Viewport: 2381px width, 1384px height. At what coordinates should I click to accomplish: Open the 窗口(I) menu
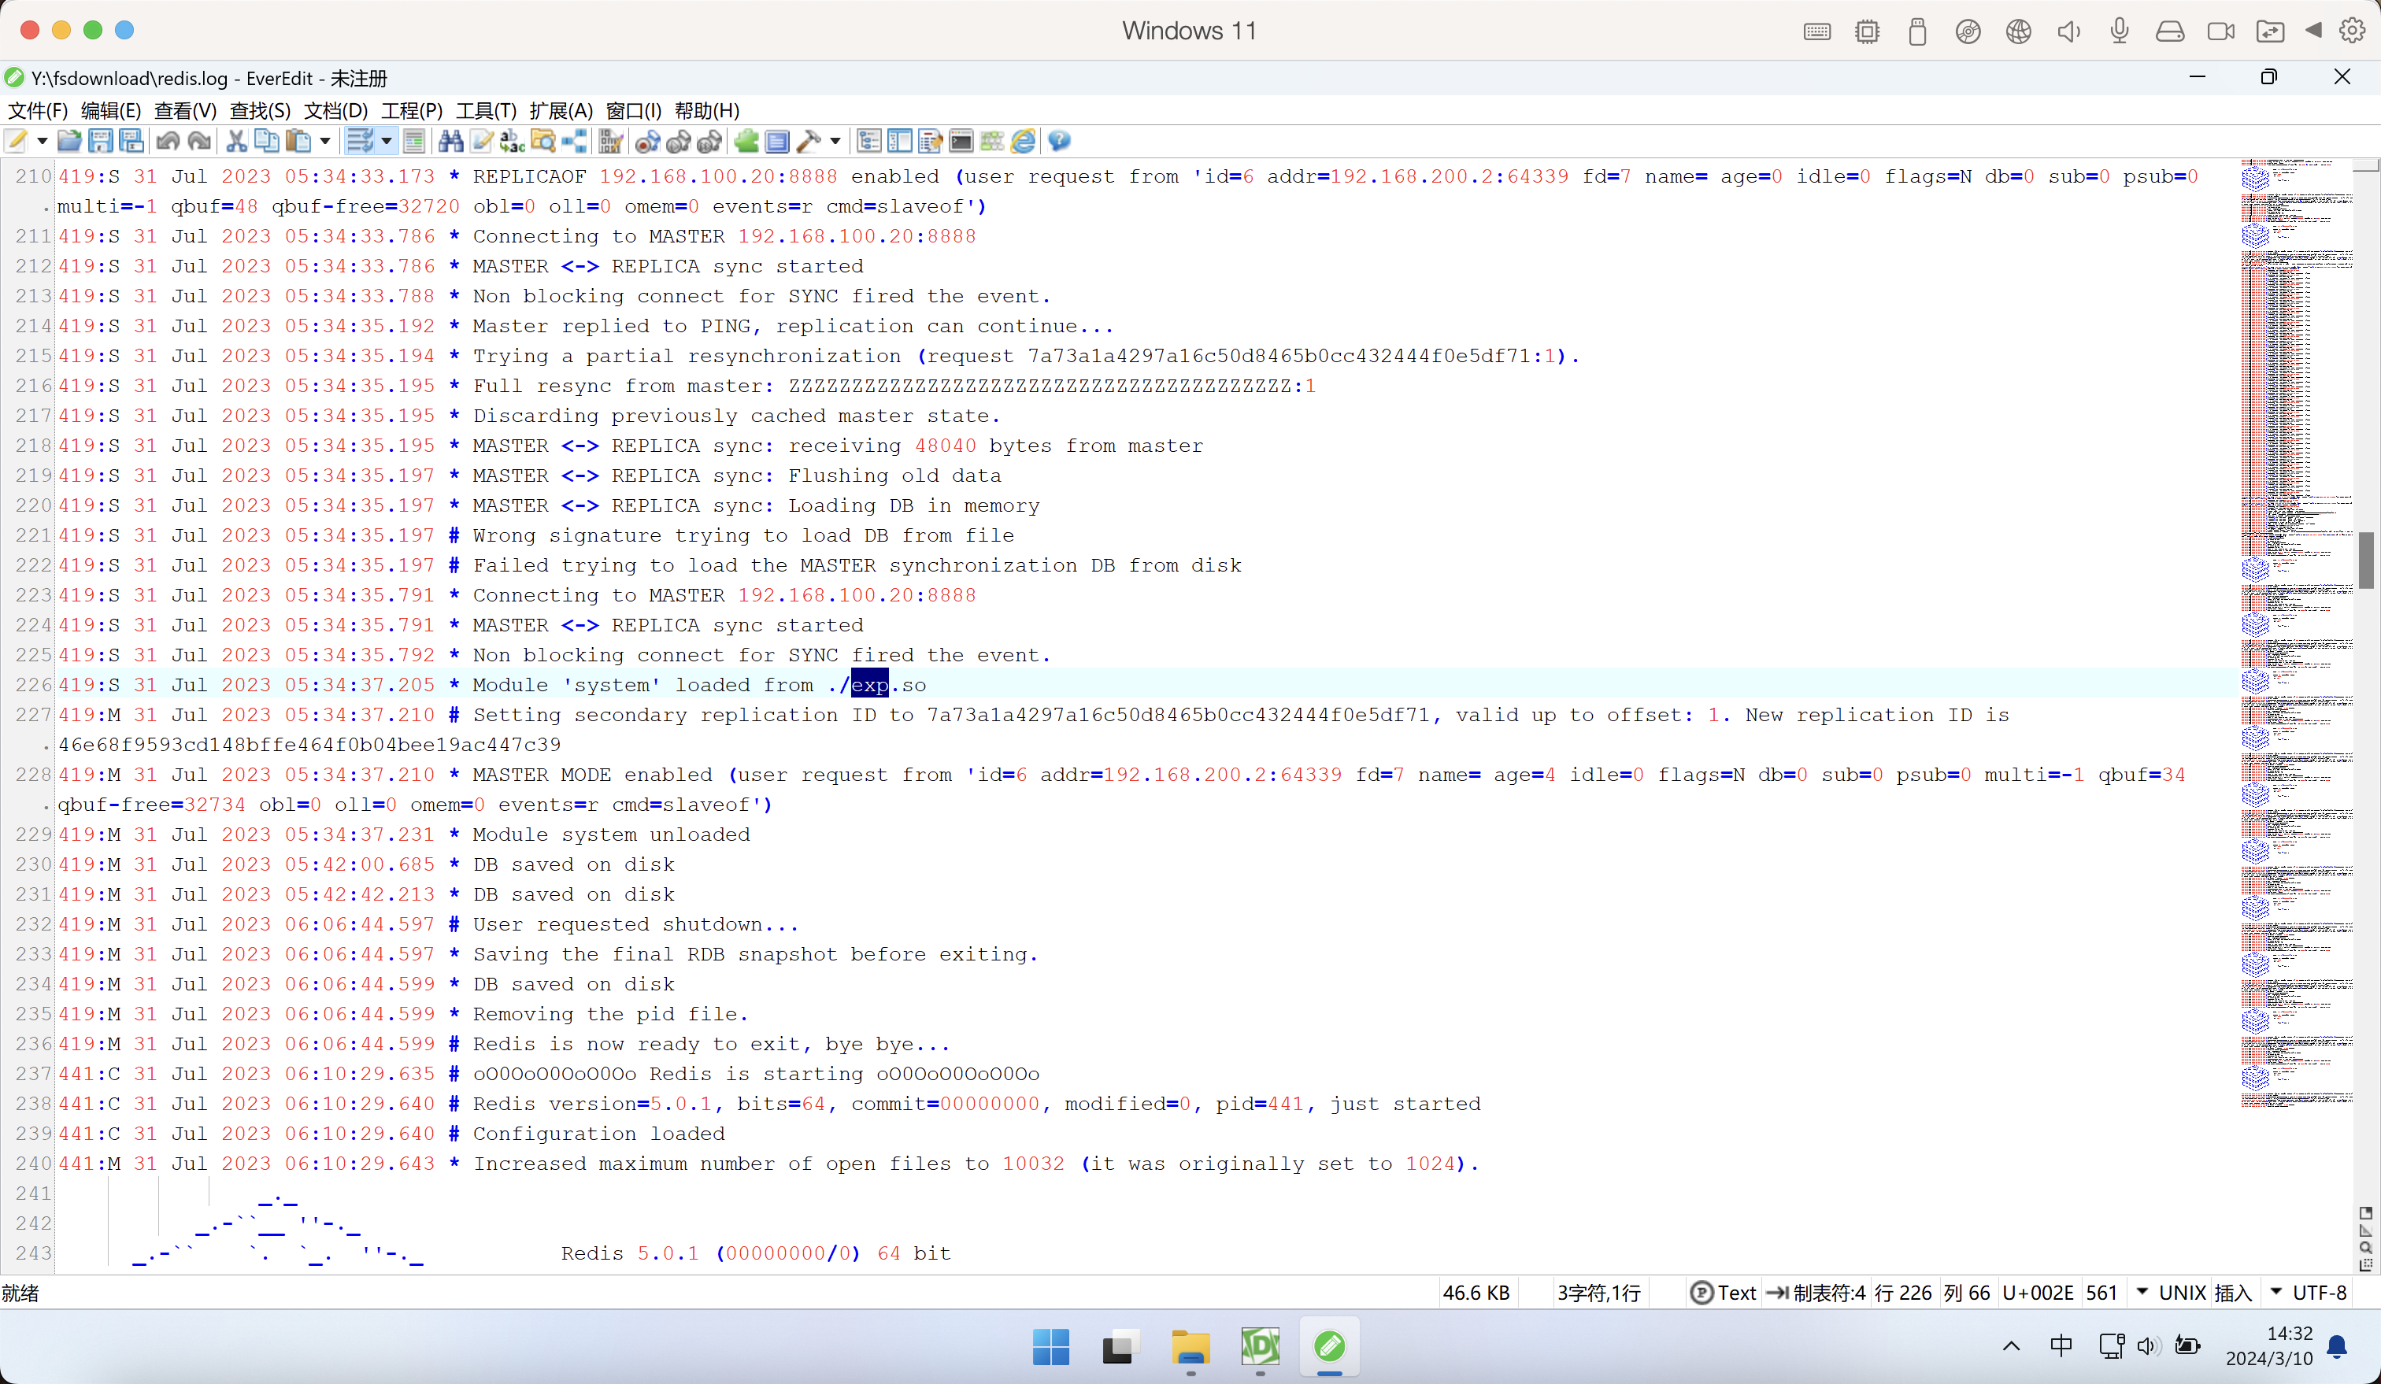(634, 110)
